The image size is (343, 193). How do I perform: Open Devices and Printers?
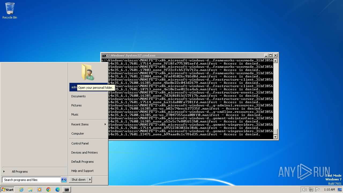[x=89, y=153]
